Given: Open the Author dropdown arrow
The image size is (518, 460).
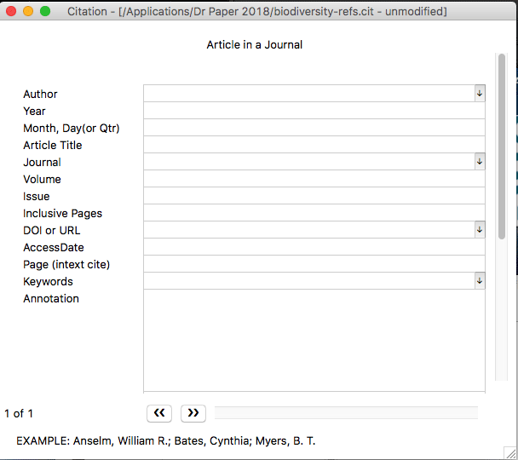Looking at the screenshot, I should (x=480, y=94).
